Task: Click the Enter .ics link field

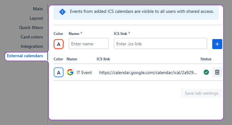Action: click(160, 44)
